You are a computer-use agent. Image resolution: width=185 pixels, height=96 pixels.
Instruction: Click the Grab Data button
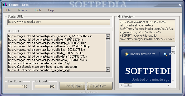point(100,86)
